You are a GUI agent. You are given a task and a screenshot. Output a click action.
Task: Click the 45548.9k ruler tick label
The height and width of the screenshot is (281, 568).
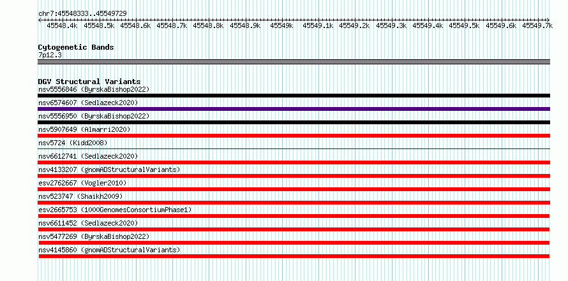(245, 25)
